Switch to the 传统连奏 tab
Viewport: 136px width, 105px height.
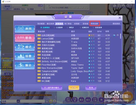click(94, 24)
